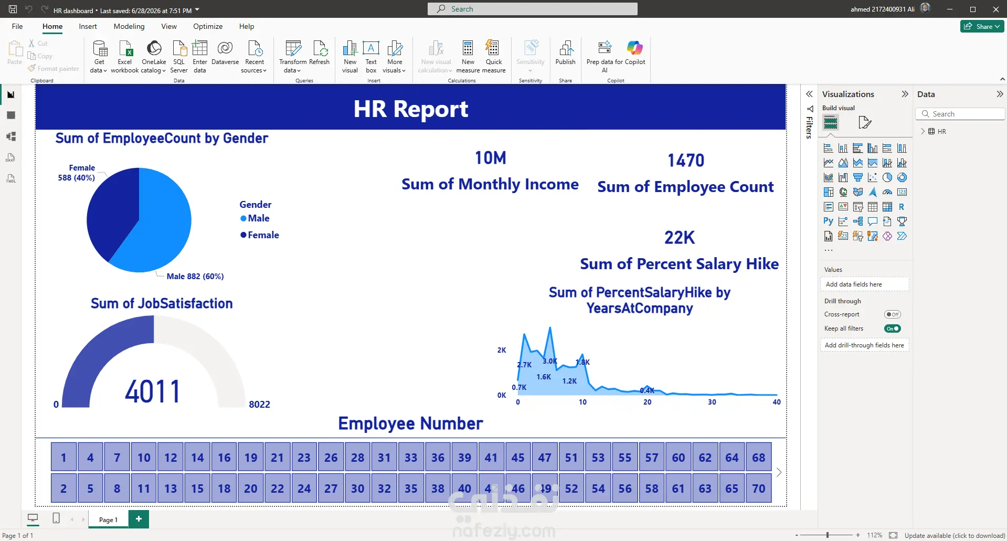Switch to Table view in left sidebar

click(11, 115)
